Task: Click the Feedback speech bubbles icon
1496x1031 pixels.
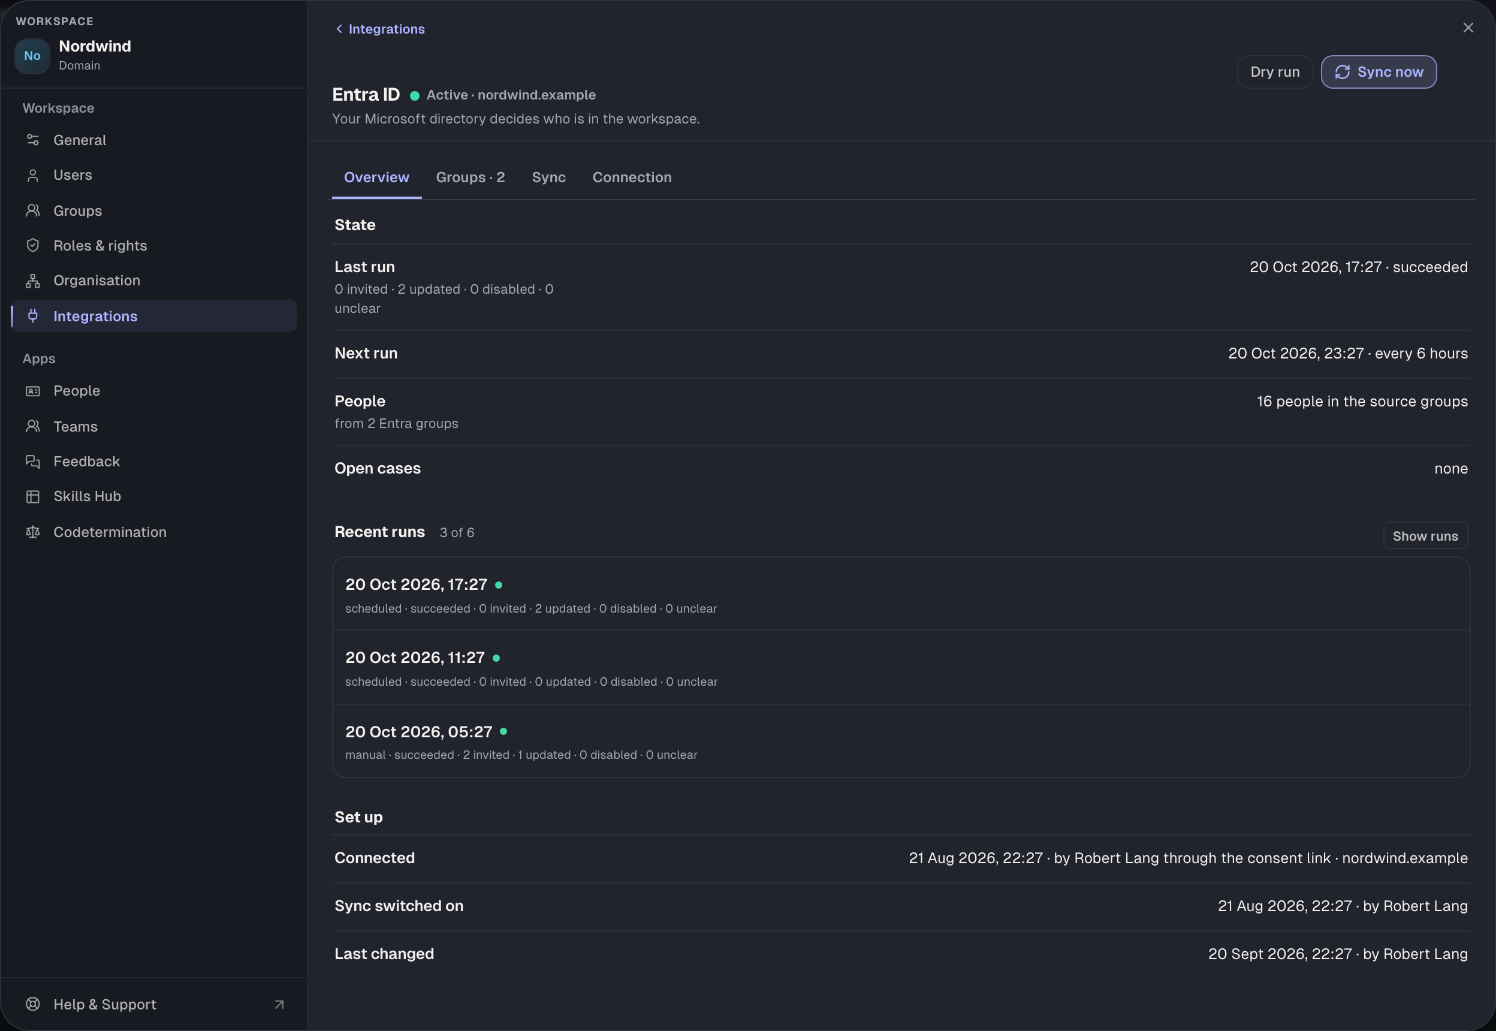Action: tap(33, 461)
